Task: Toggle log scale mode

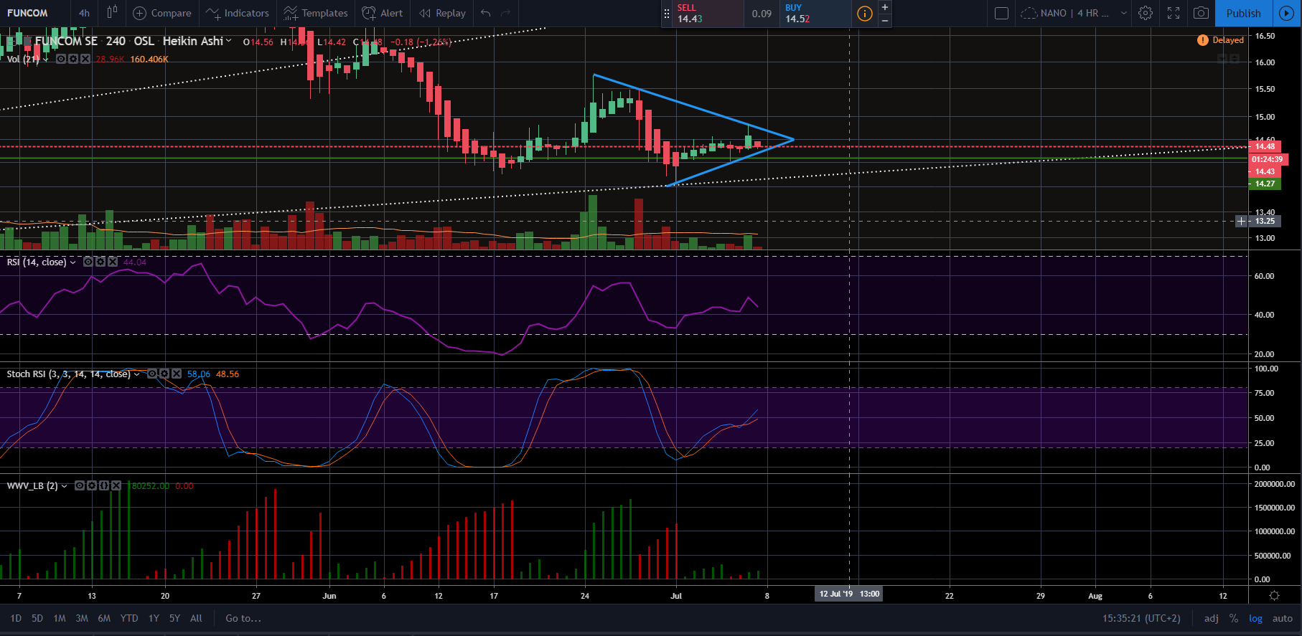Action: click(x=1255, y=618)
